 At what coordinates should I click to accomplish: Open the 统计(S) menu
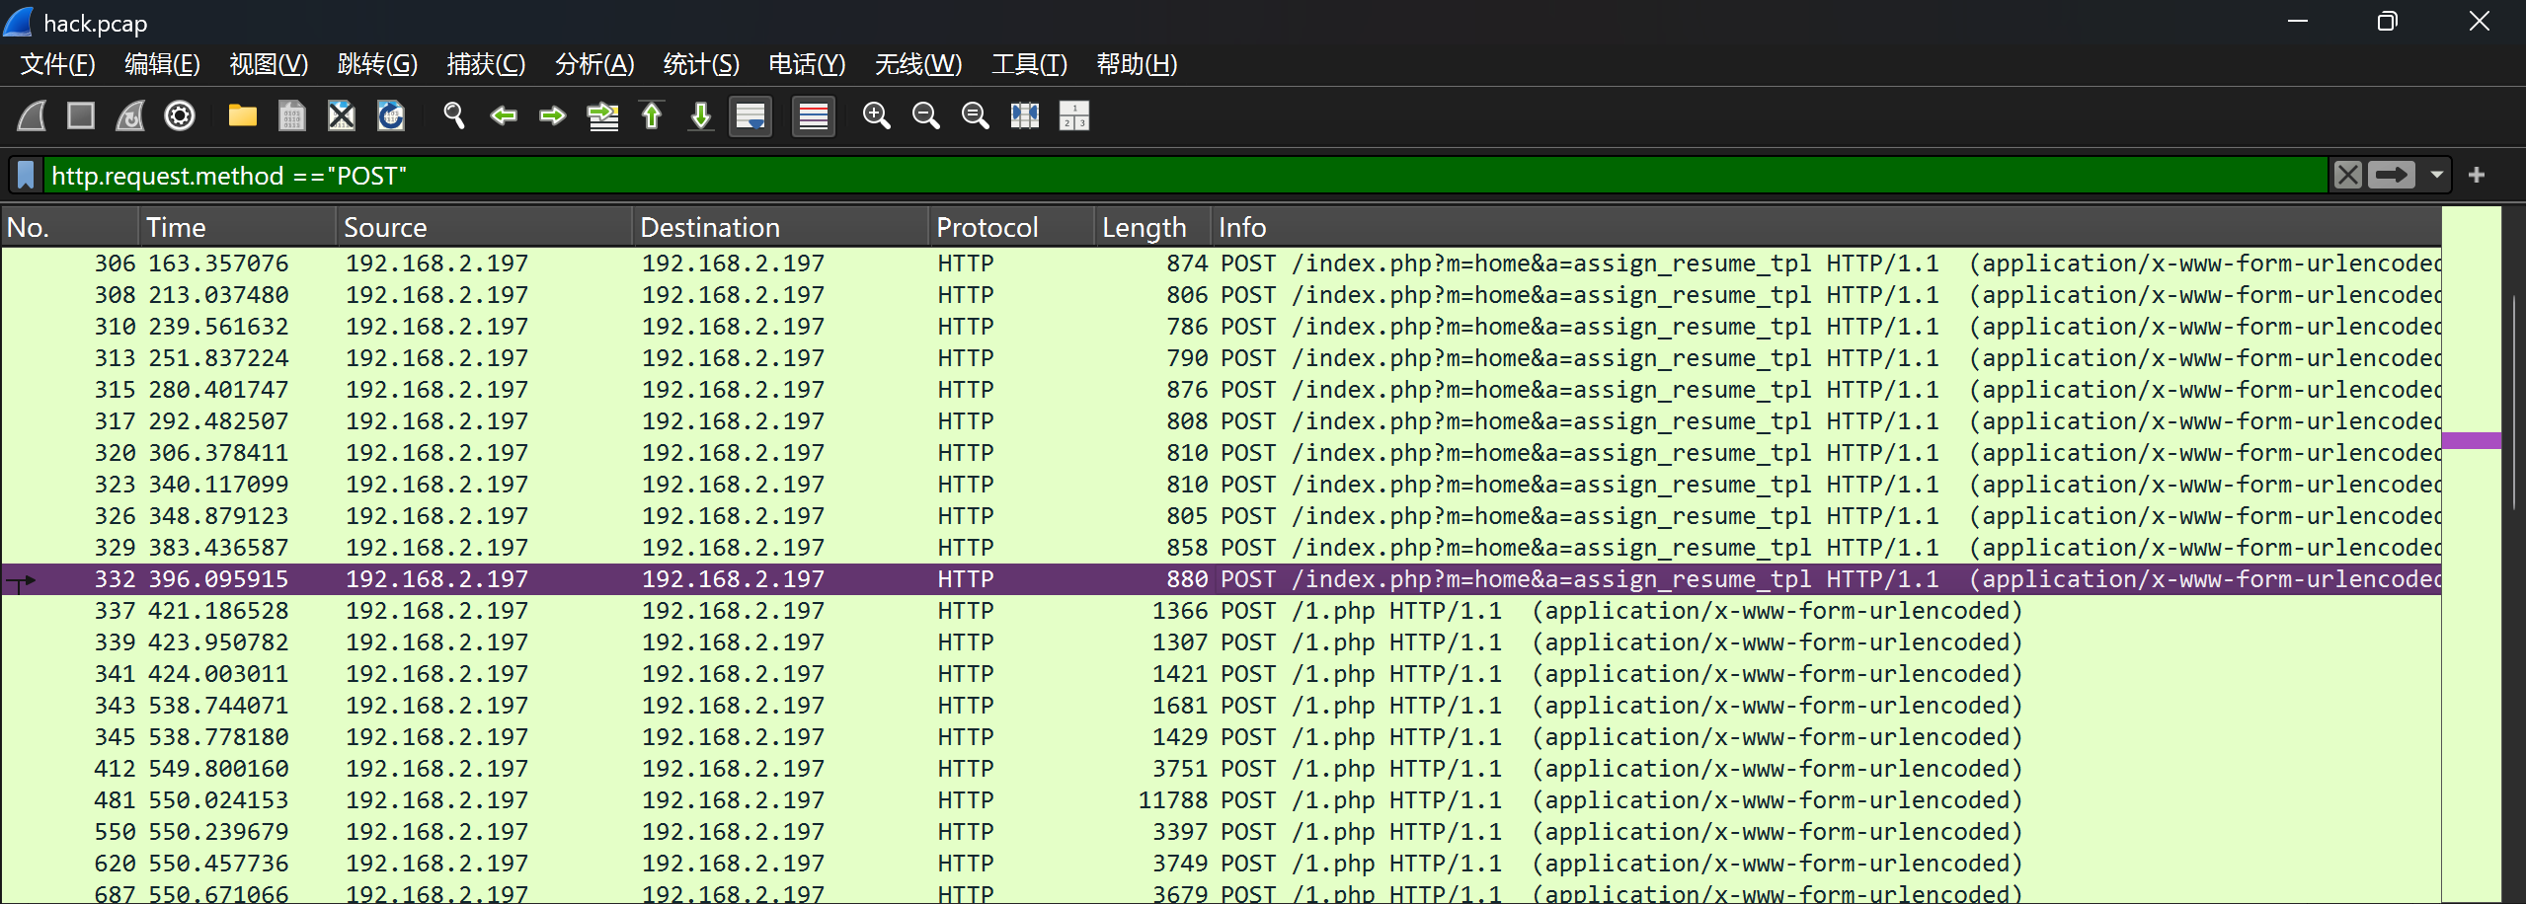[701, 64]
